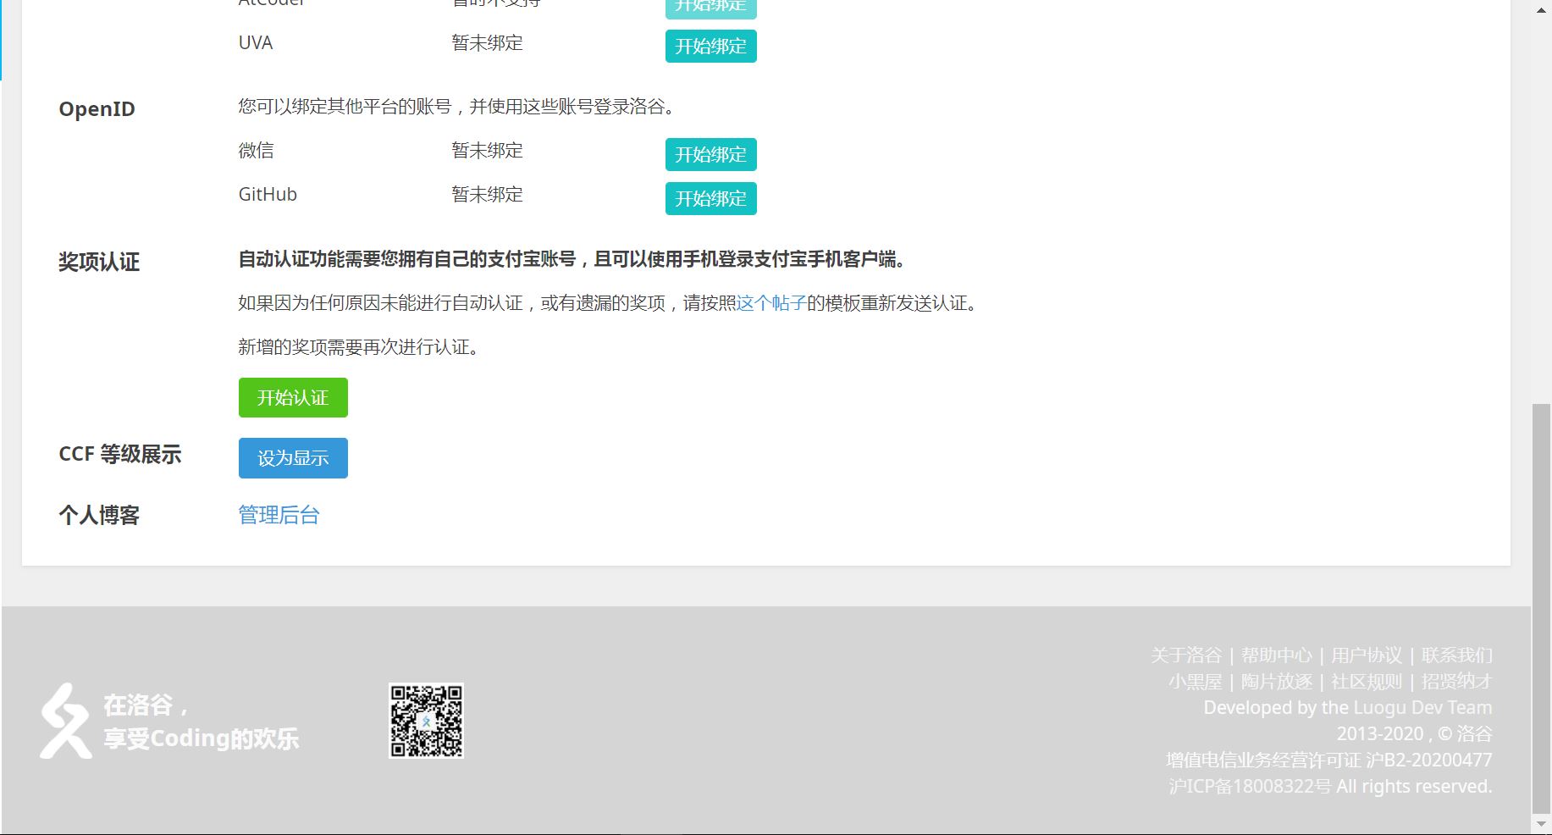Click 开始绑定 button next to UVA
Screen dimensions: 1552x835
[x=710, y=47]
